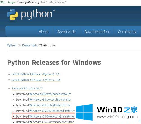Download Windows x86-64 executable installer
The image size is (141, 124).
[x=52, y=116]
